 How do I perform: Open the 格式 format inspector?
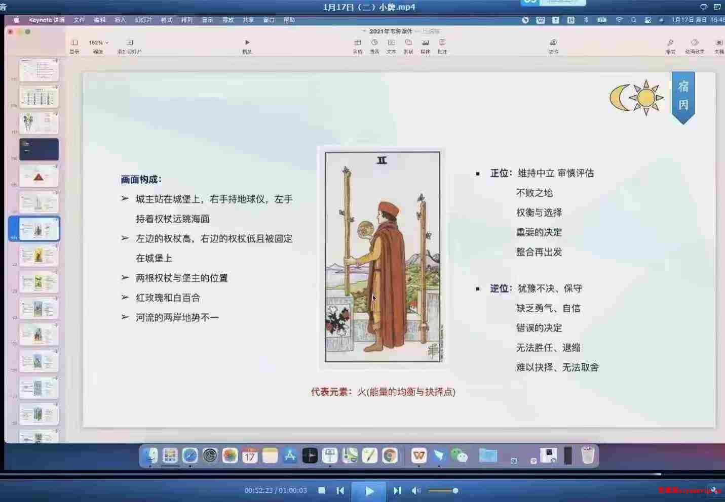(670, 43)
